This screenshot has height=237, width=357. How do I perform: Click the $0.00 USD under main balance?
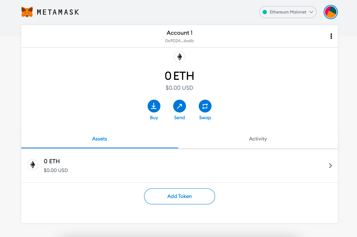[180, 88]
